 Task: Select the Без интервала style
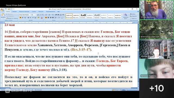76,16
